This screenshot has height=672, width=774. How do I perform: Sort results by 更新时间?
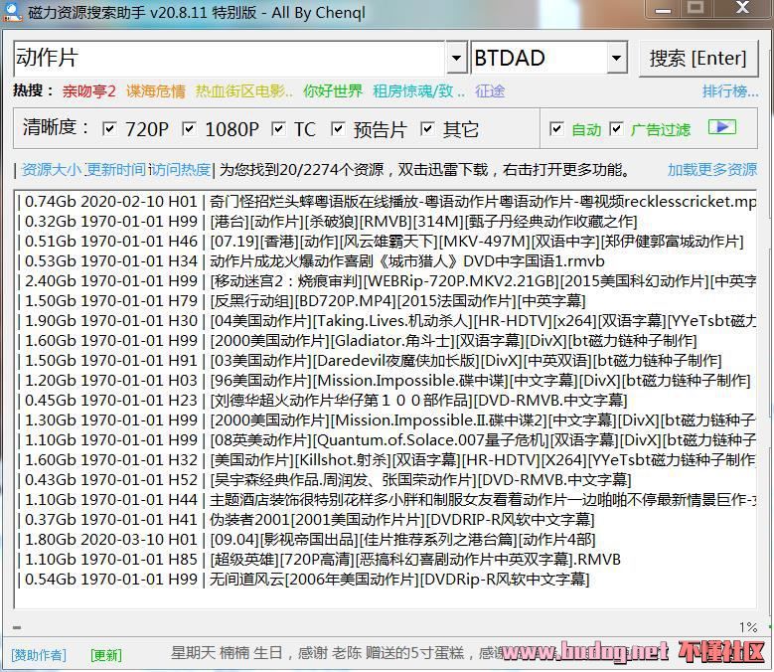pyautogui.click(x=116, y=170)
